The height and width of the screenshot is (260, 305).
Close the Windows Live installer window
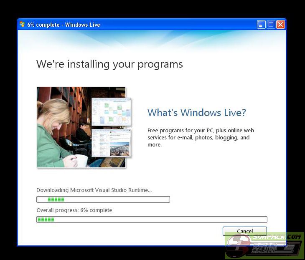[x=280, y=25]
